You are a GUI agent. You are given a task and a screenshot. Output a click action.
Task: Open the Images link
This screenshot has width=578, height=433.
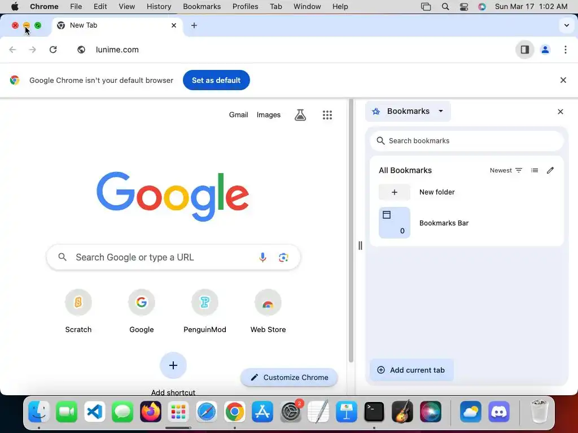coord(268,115)
